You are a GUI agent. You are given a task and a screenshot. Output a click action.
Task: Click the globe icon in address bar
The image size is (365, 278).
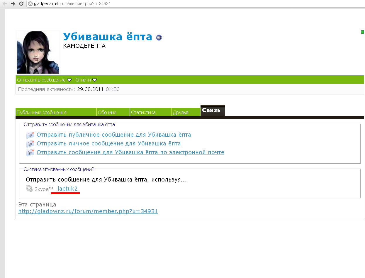pos(30,4)
